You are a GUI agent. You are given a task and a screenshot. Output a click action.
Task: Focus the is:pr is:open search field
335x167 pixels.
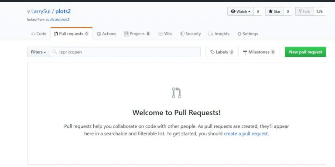[x=125, y=52]
